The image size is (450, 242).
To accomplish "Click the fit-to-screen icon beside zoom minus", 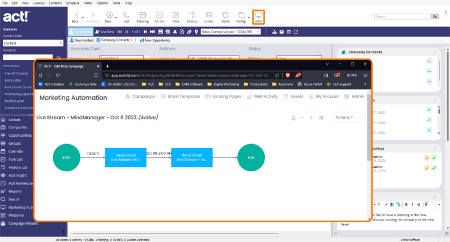I will point(293,118).
